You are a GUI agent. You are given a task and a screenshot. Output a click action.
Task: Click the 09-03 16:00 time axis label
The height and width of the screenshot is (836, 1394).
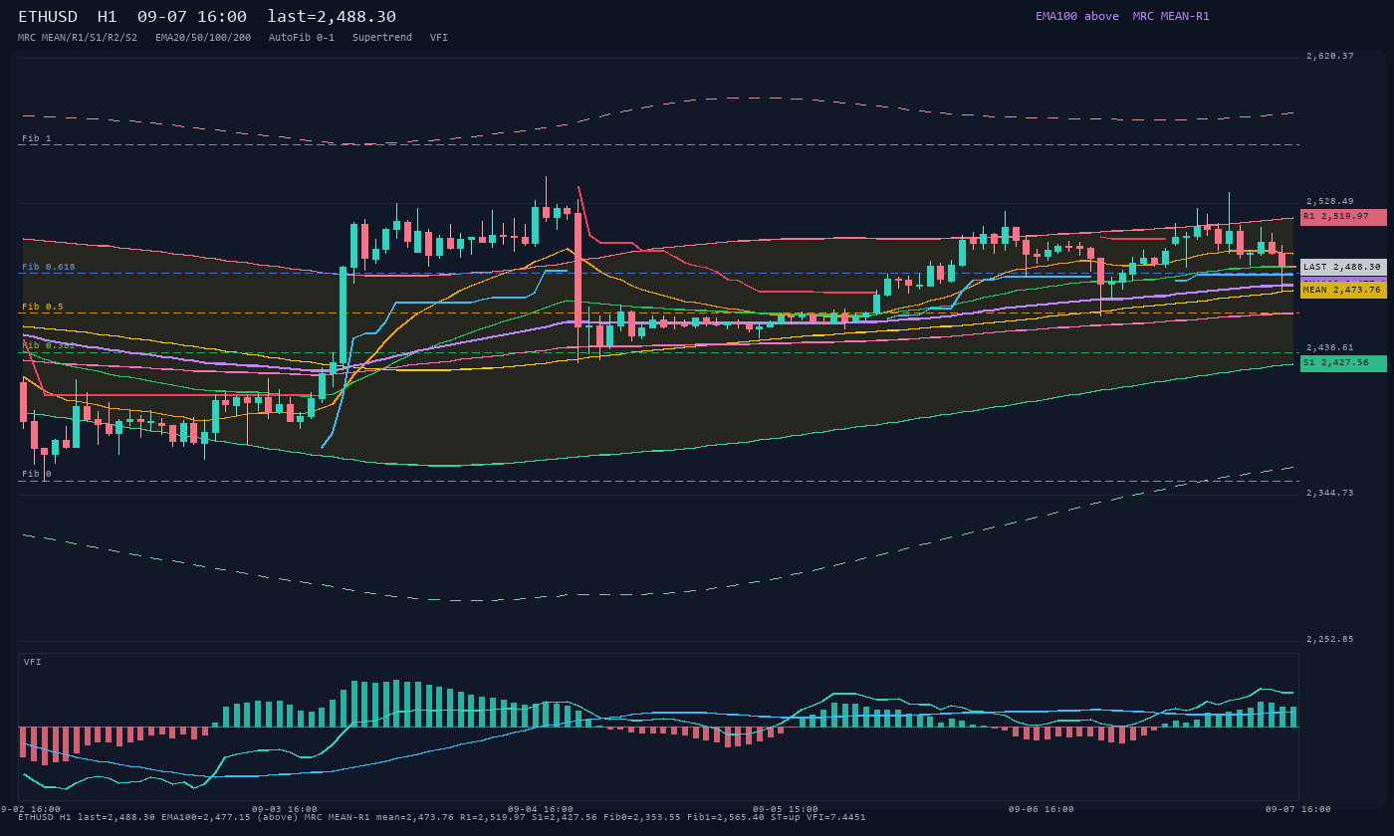pos(285,809)
